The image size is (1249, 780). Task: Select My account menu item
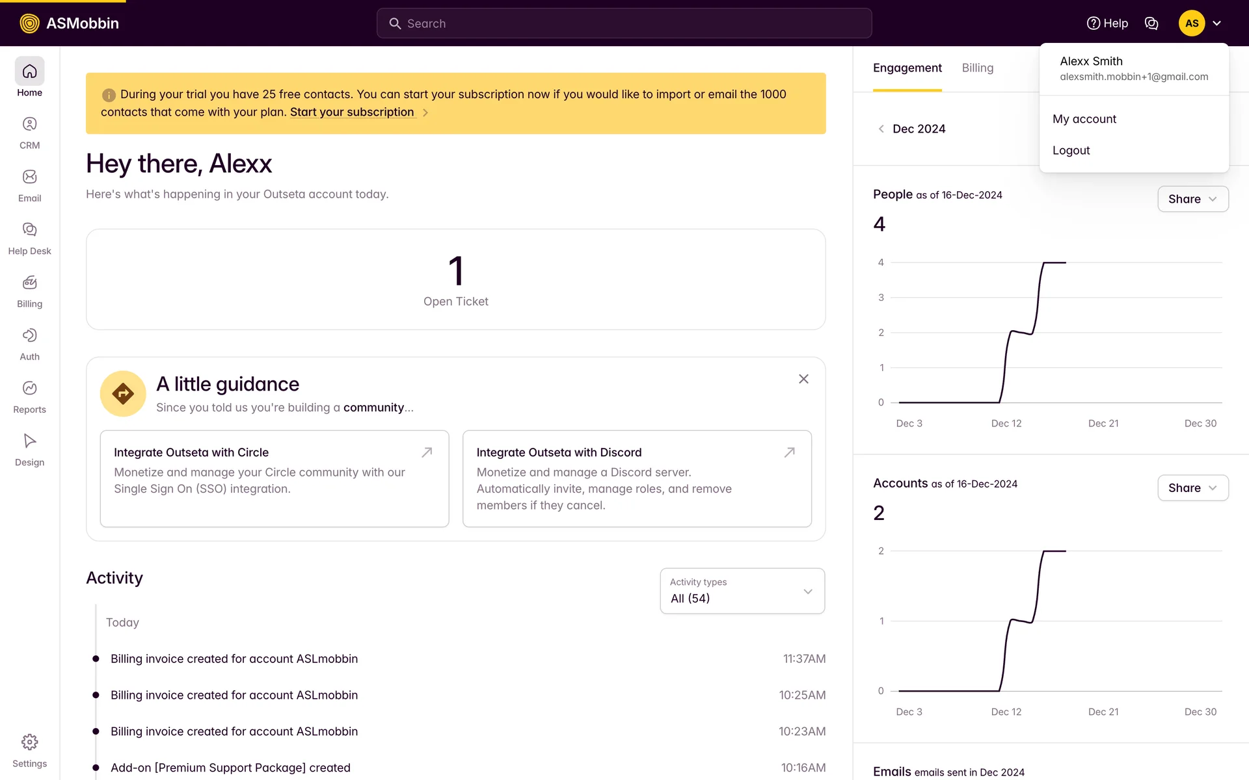(1084, 119)
